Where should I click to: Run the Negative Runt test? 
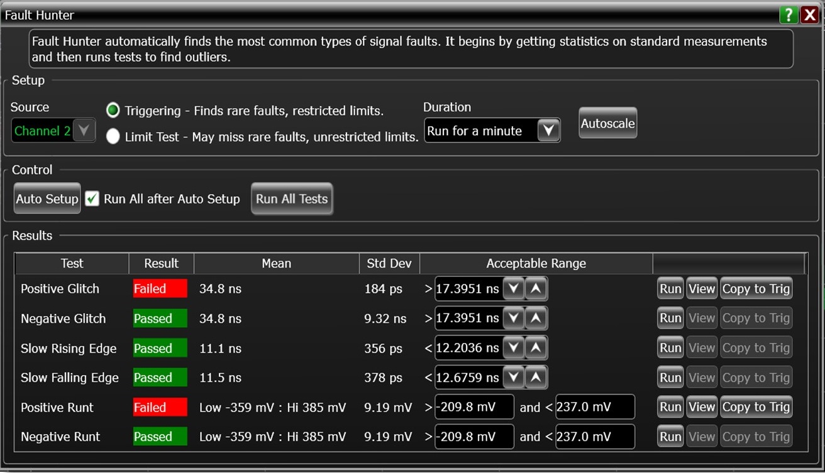(670, 437)
